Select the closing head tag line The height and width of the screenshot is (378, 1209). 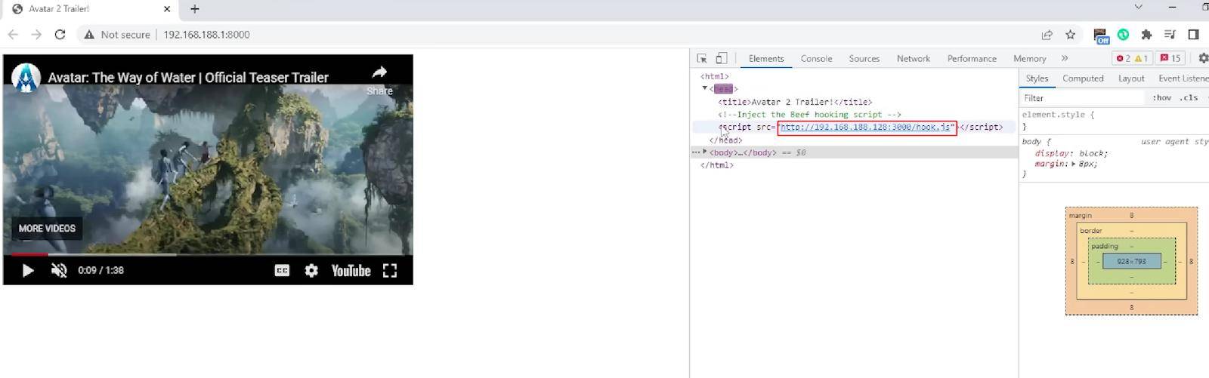(725, 140)
